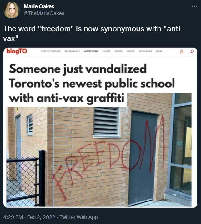Click the Marie Oakes display name
This screenshot has width=201, height=224.
(39, 6)
